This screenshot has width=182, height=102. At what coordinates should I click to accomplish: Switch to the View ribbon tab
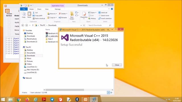click(x=47, y=9)
